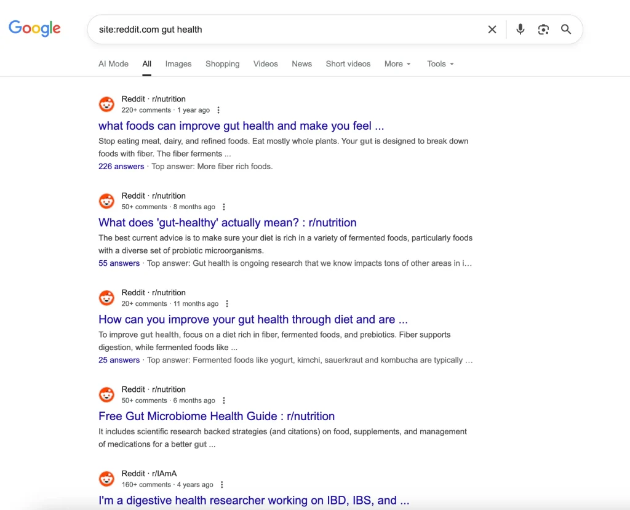Image resolution: width=630 pixels, height=510 pixels.
Task: Open the Short videos tab
Action: [x=348, y=64]
